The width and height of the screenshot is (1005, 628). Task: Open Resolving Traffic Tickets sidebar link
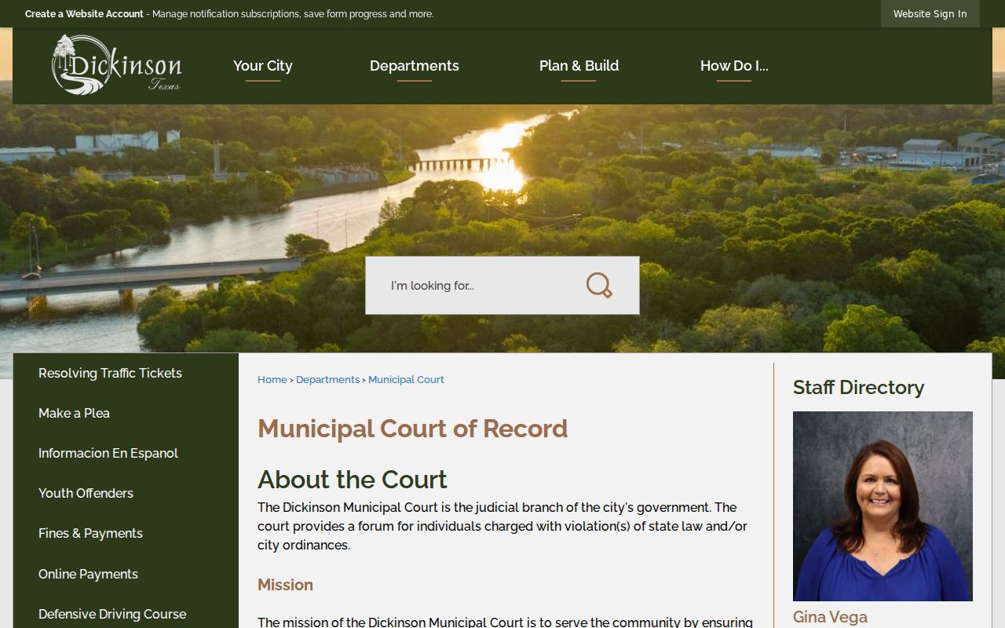[110, 373]
